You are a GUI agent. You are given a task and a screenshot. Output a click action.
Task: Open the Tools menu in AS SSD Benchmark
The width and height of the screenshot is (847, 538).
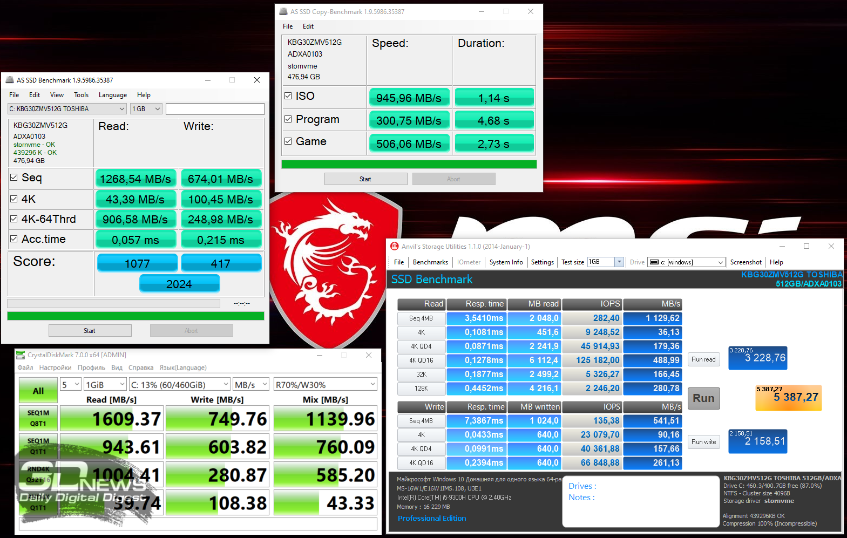(x=82, y=95)
